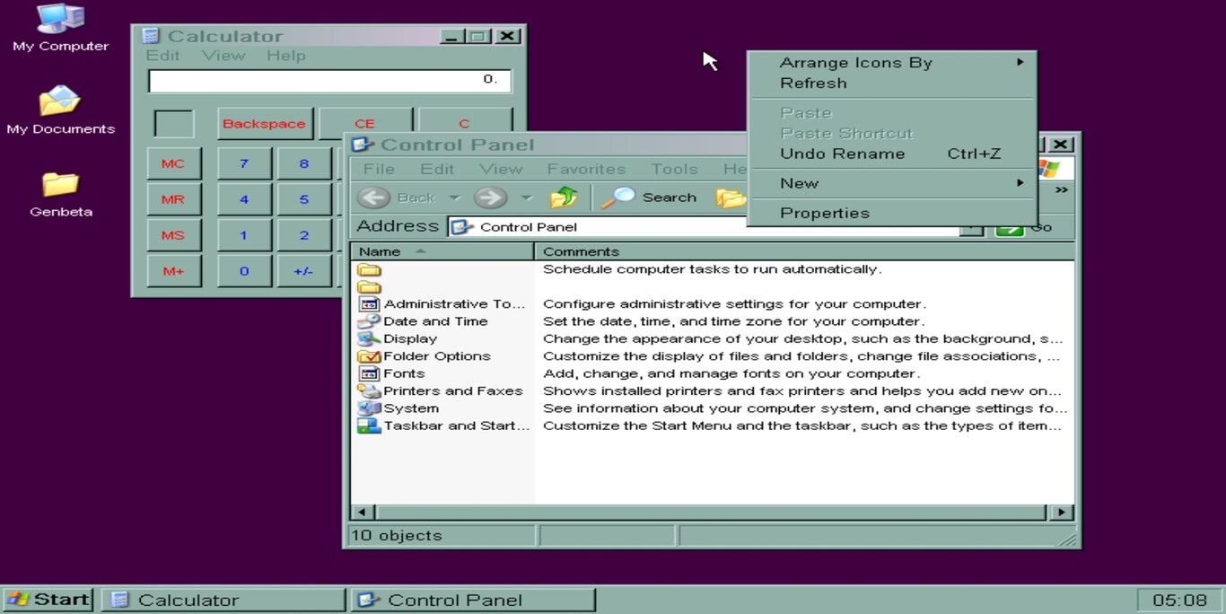
Task: Open Folder Options in Control Panel
Action: pyautogui.click(x=436, y=355)
